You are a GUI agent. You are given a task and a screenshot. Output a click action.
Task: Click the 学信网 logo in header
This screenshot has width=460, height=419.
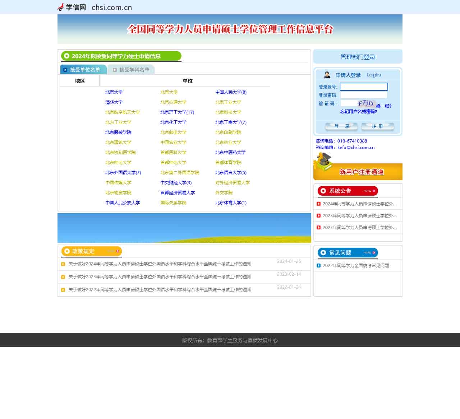pyautogui.click(x=72, y=7)
